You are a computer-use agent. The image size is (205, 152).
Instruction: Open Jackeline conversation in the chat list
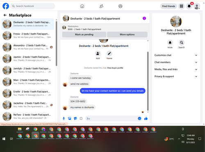click(x=27, y=105)
